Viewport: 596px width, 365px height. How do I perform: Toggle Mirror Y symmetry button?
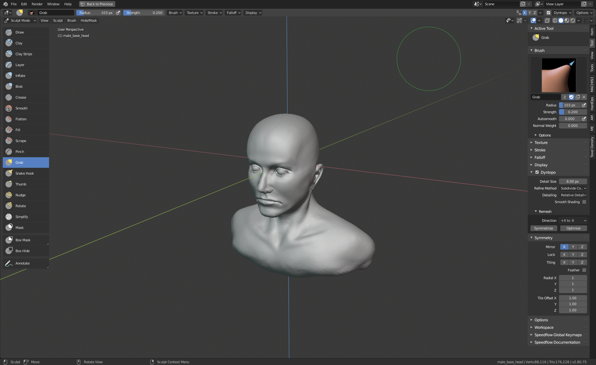573,247
